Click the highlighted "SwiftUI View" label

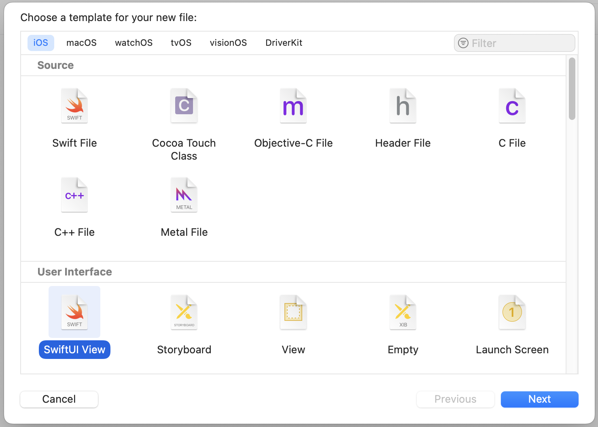(74, 350)
